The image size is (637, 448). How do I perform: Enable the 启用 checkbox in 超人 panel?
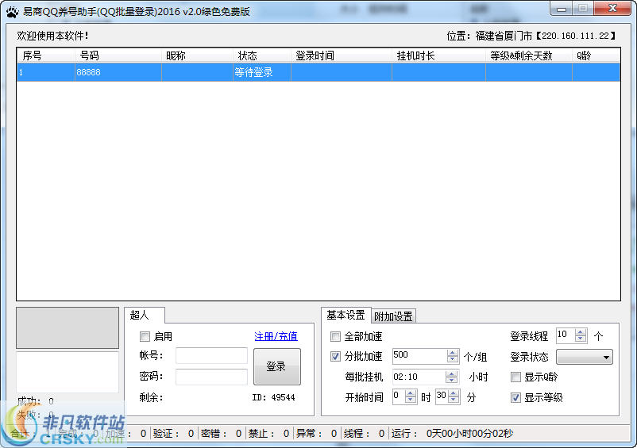point(145,336)
